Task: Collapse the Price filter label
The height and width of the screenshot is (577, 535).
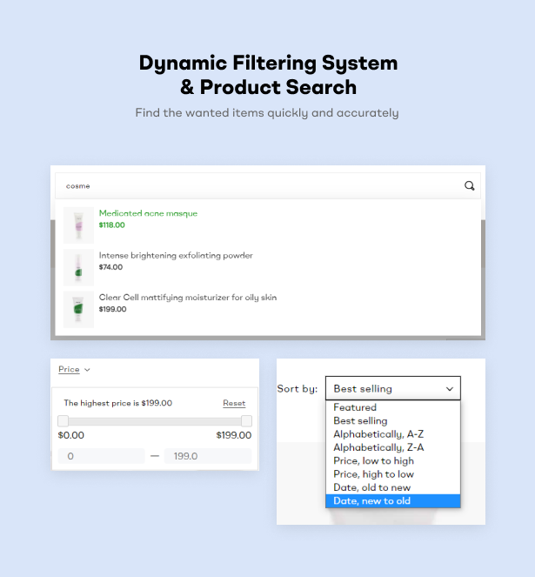Action: [69, 369]
